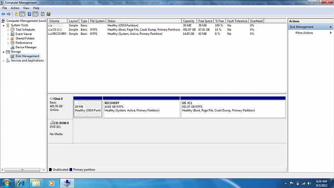Viewport: 334px width, 188px height.
Task: Click the Back arrow toolbar icon
Action: pyautogui.click(x=3, y=14)
